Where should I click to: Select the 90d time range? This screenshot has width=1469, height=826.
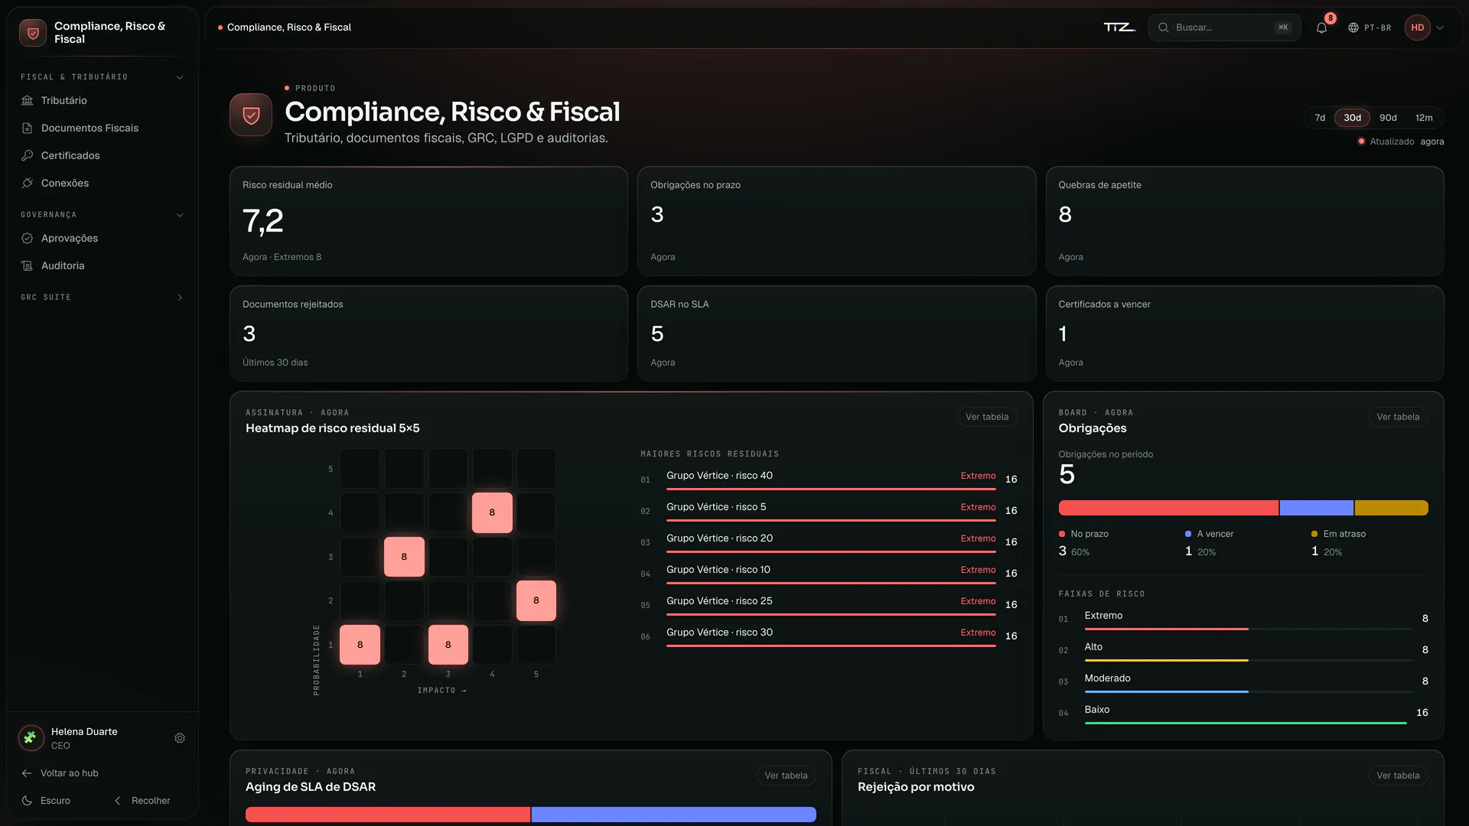point(1388,118)
